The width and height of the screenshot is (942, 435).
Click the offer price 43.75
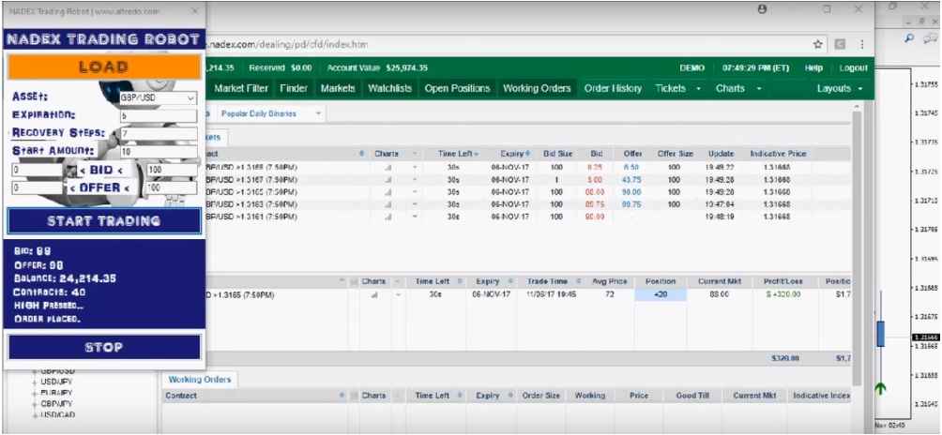coord(632,180)
